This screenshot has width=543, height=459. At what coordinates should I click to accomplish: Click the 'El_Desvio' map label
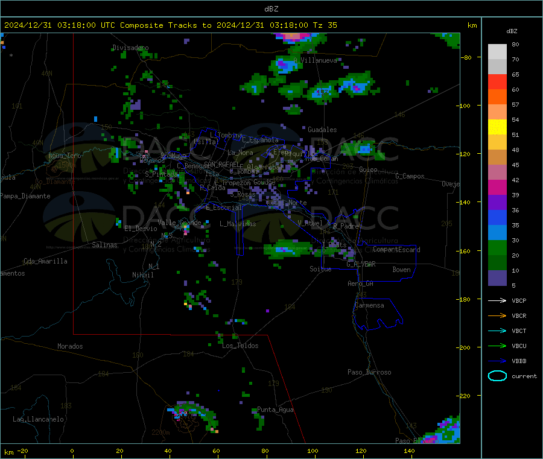point(141,229)
